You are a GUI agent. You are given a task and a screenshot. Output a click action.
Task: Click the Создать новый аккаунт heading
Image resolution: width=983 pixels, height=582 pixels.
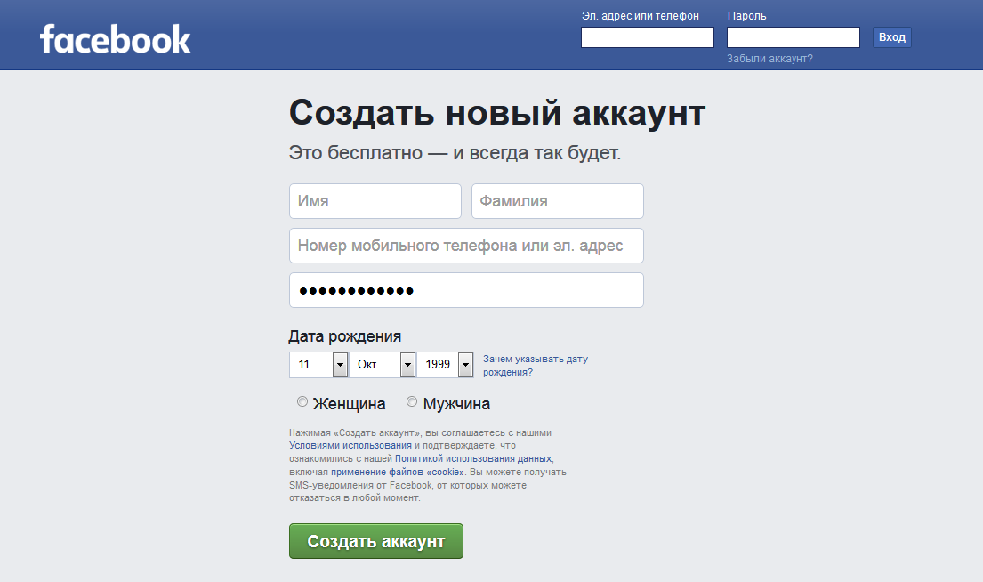click(x=497, y=114)
